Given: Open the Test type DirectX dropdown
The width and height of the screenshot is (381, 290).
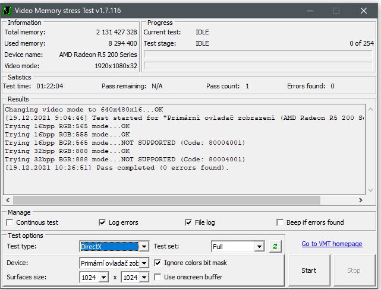Looking at the screenshot, I should click(143, 247).
